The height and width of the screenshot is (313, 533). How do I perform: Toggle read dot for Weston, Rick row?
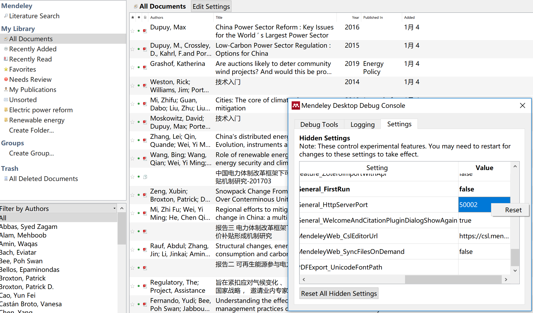(x=139, y=86)
